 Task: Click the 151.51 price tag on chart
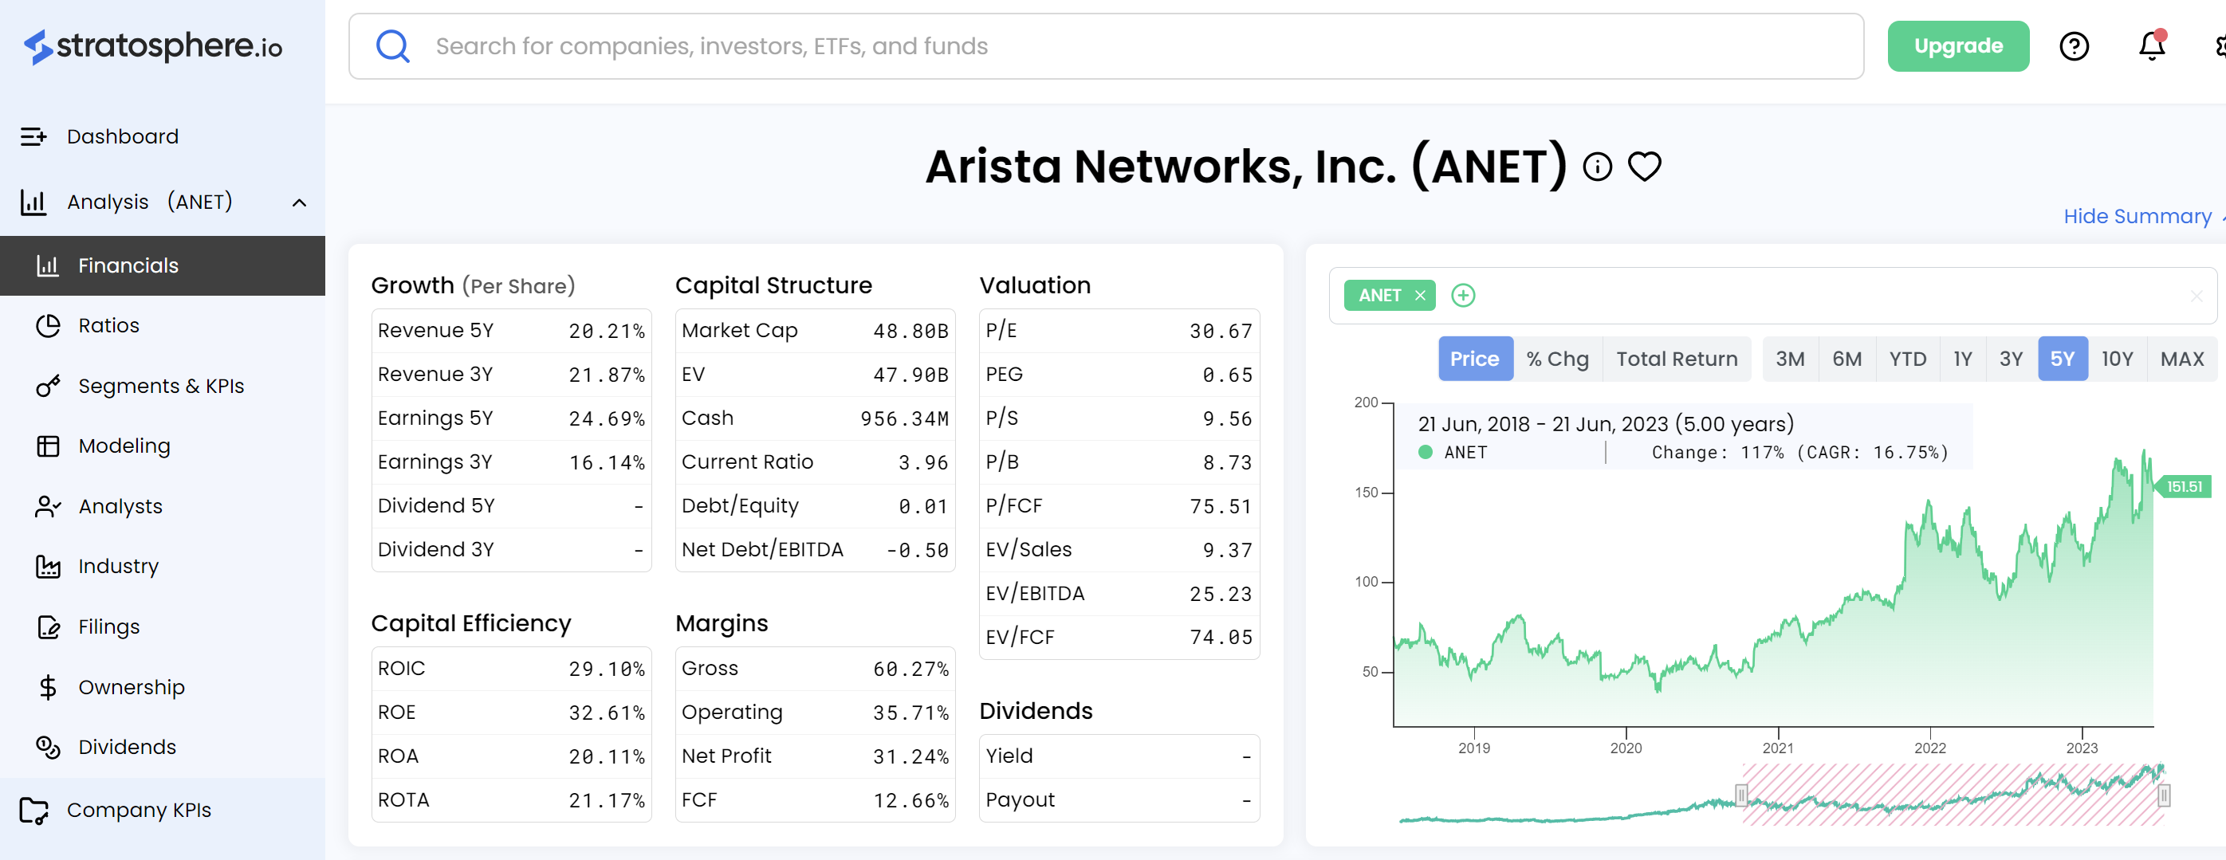[x=2183, y=487]
